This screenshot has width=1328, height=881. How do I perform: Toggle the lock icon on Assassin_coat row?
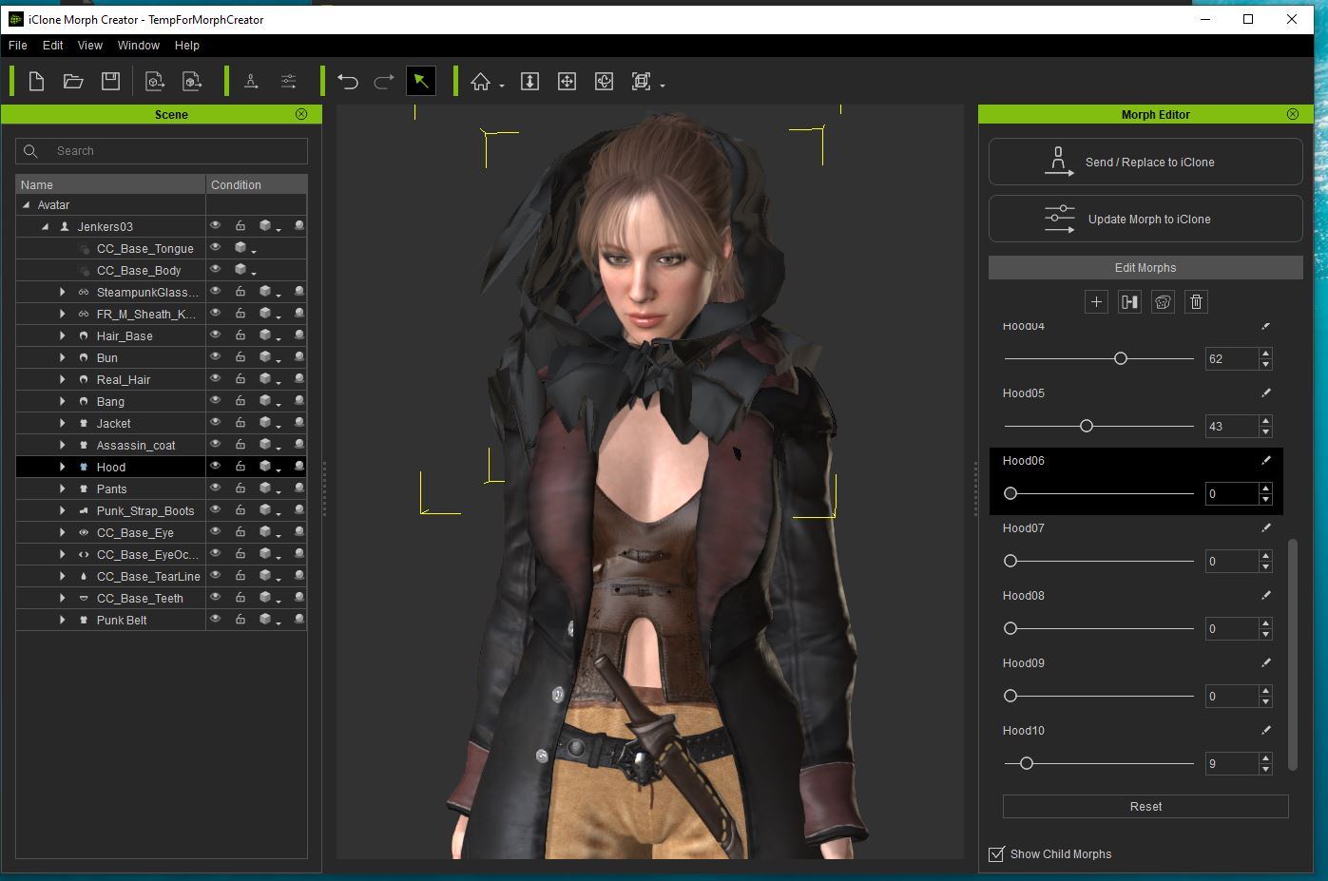(241, 445)
